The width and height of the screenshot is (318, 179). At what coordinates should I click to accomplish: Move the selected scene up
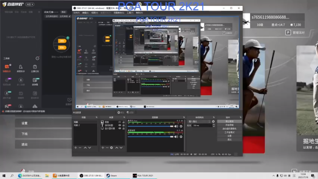pyautogui.click(x=85, y=148)
